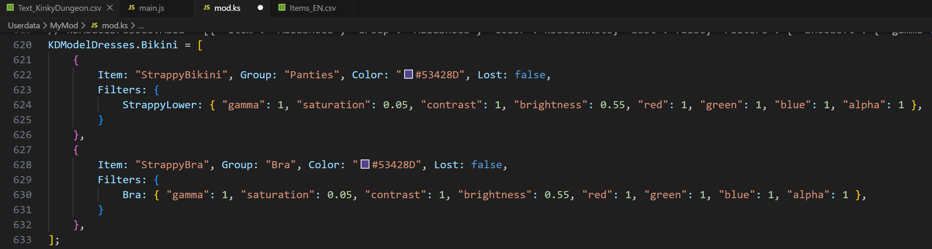Viewport: 932px width, 249px height.
Task: Click the CSV file icon on Text_KinkyDungeon.csv tab
Action: (10, 8)
